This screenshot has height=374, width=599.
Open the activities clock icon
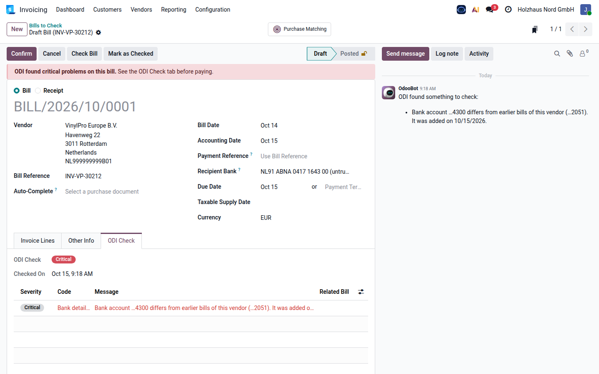(508, 10)
